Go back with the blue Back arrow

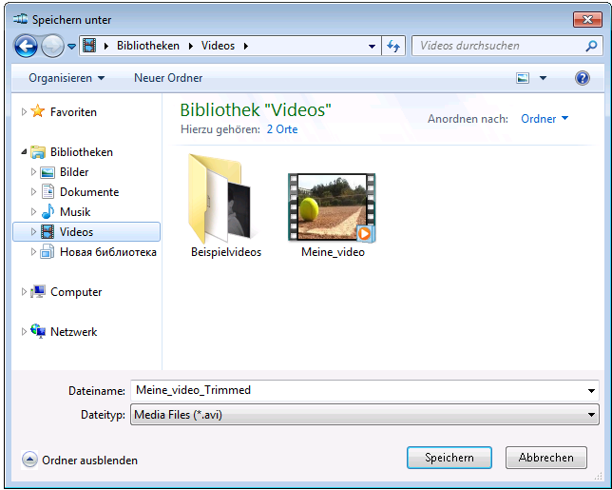click(x=26, y=46)
